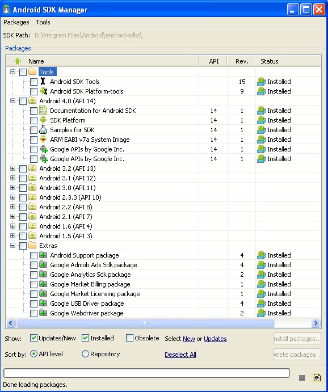Click the Extras folder icon
The width and height of the screenshot is (328, 392).
(x=32, y=245)
